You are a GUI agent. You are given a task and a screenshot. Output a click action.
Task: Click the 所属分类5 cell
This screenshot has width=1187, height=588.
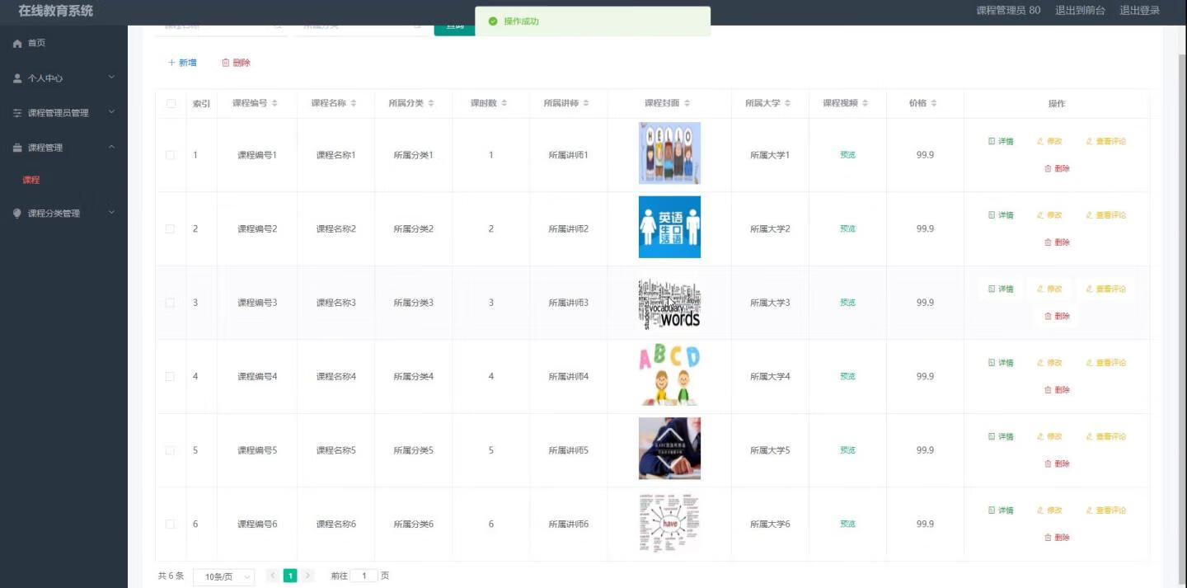coord(413,450)
